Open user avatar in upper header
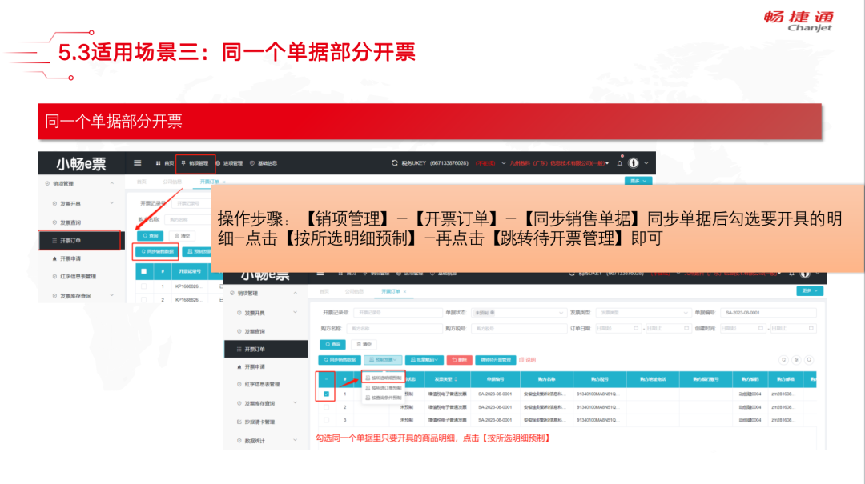The width and height of the screenshot is (865, 484). [x=634, y=163]
